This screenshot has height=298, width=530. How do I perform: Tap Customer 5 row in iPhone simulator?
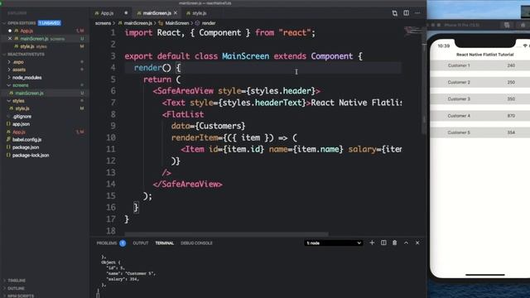(x=480, y=132)
